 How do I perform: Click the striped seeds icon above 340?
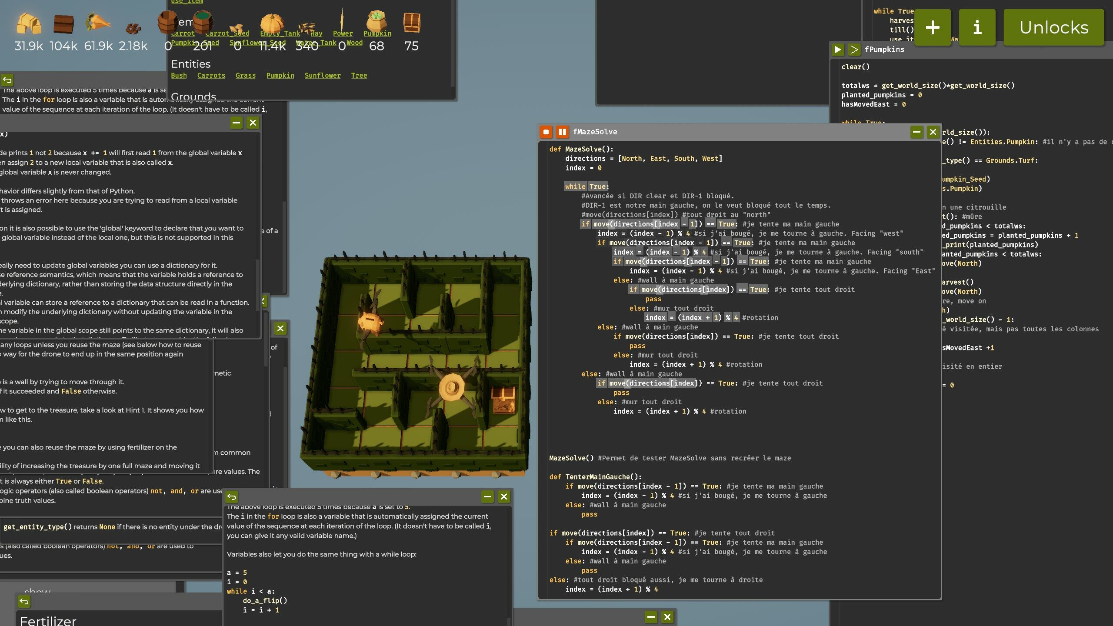pyautogui.click(x=307, y=28)
